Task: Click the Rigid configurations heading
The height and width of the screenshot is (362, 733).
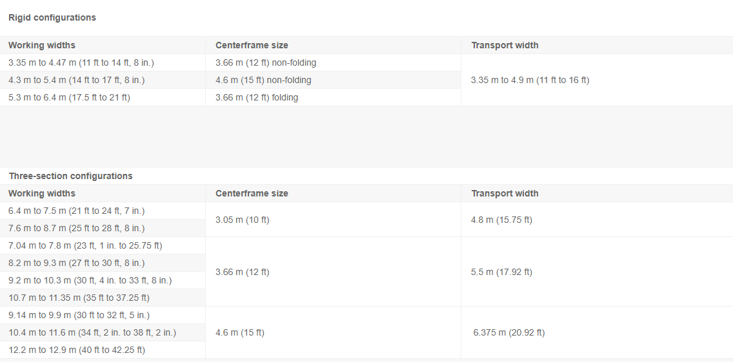Action: click(x=52, y=18)
